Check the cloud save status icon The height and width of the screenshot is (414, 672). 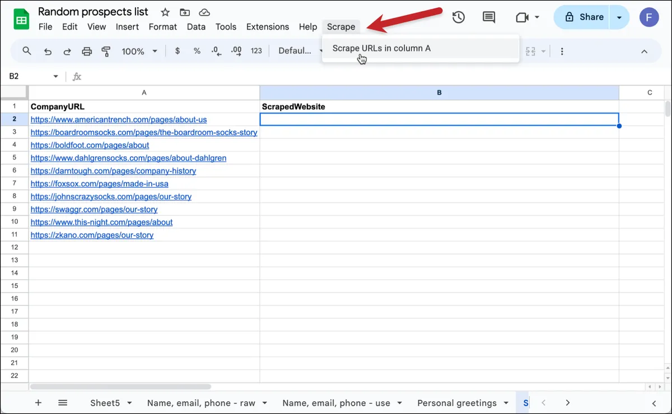pos(204,12)
